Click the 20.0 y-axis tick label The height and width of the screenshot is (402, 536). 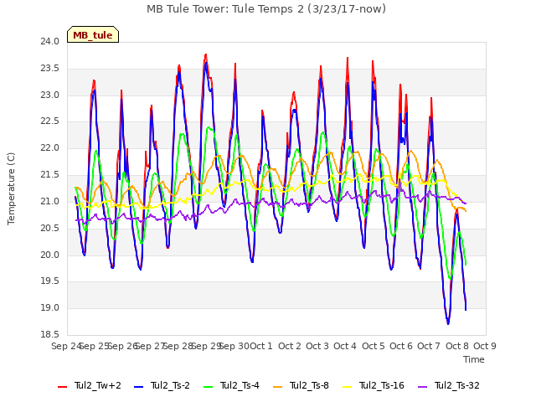[x=50, y=255]
